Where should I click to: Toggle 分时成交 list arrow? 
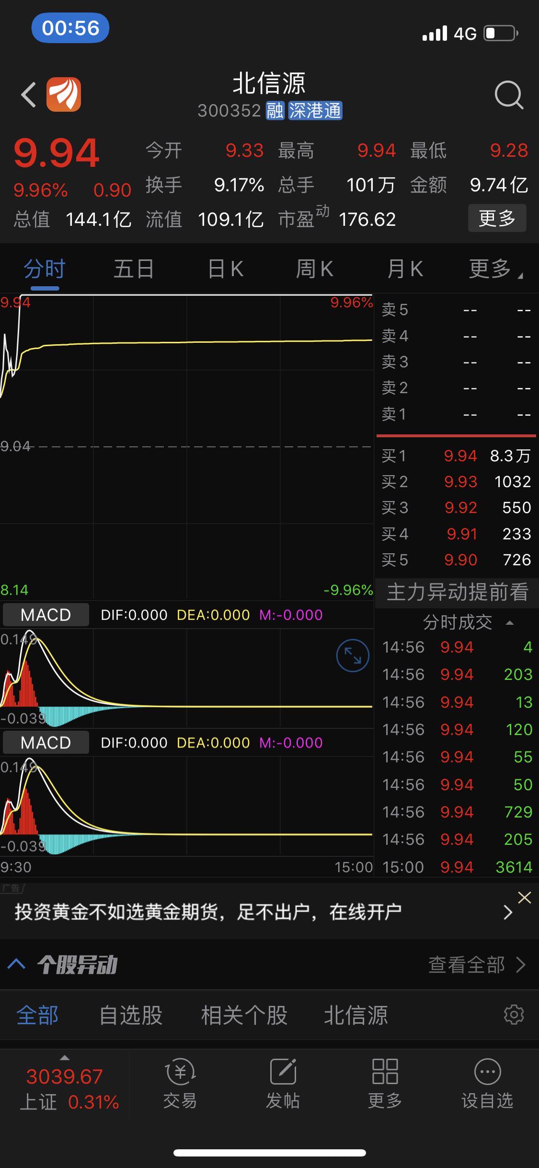510,623
